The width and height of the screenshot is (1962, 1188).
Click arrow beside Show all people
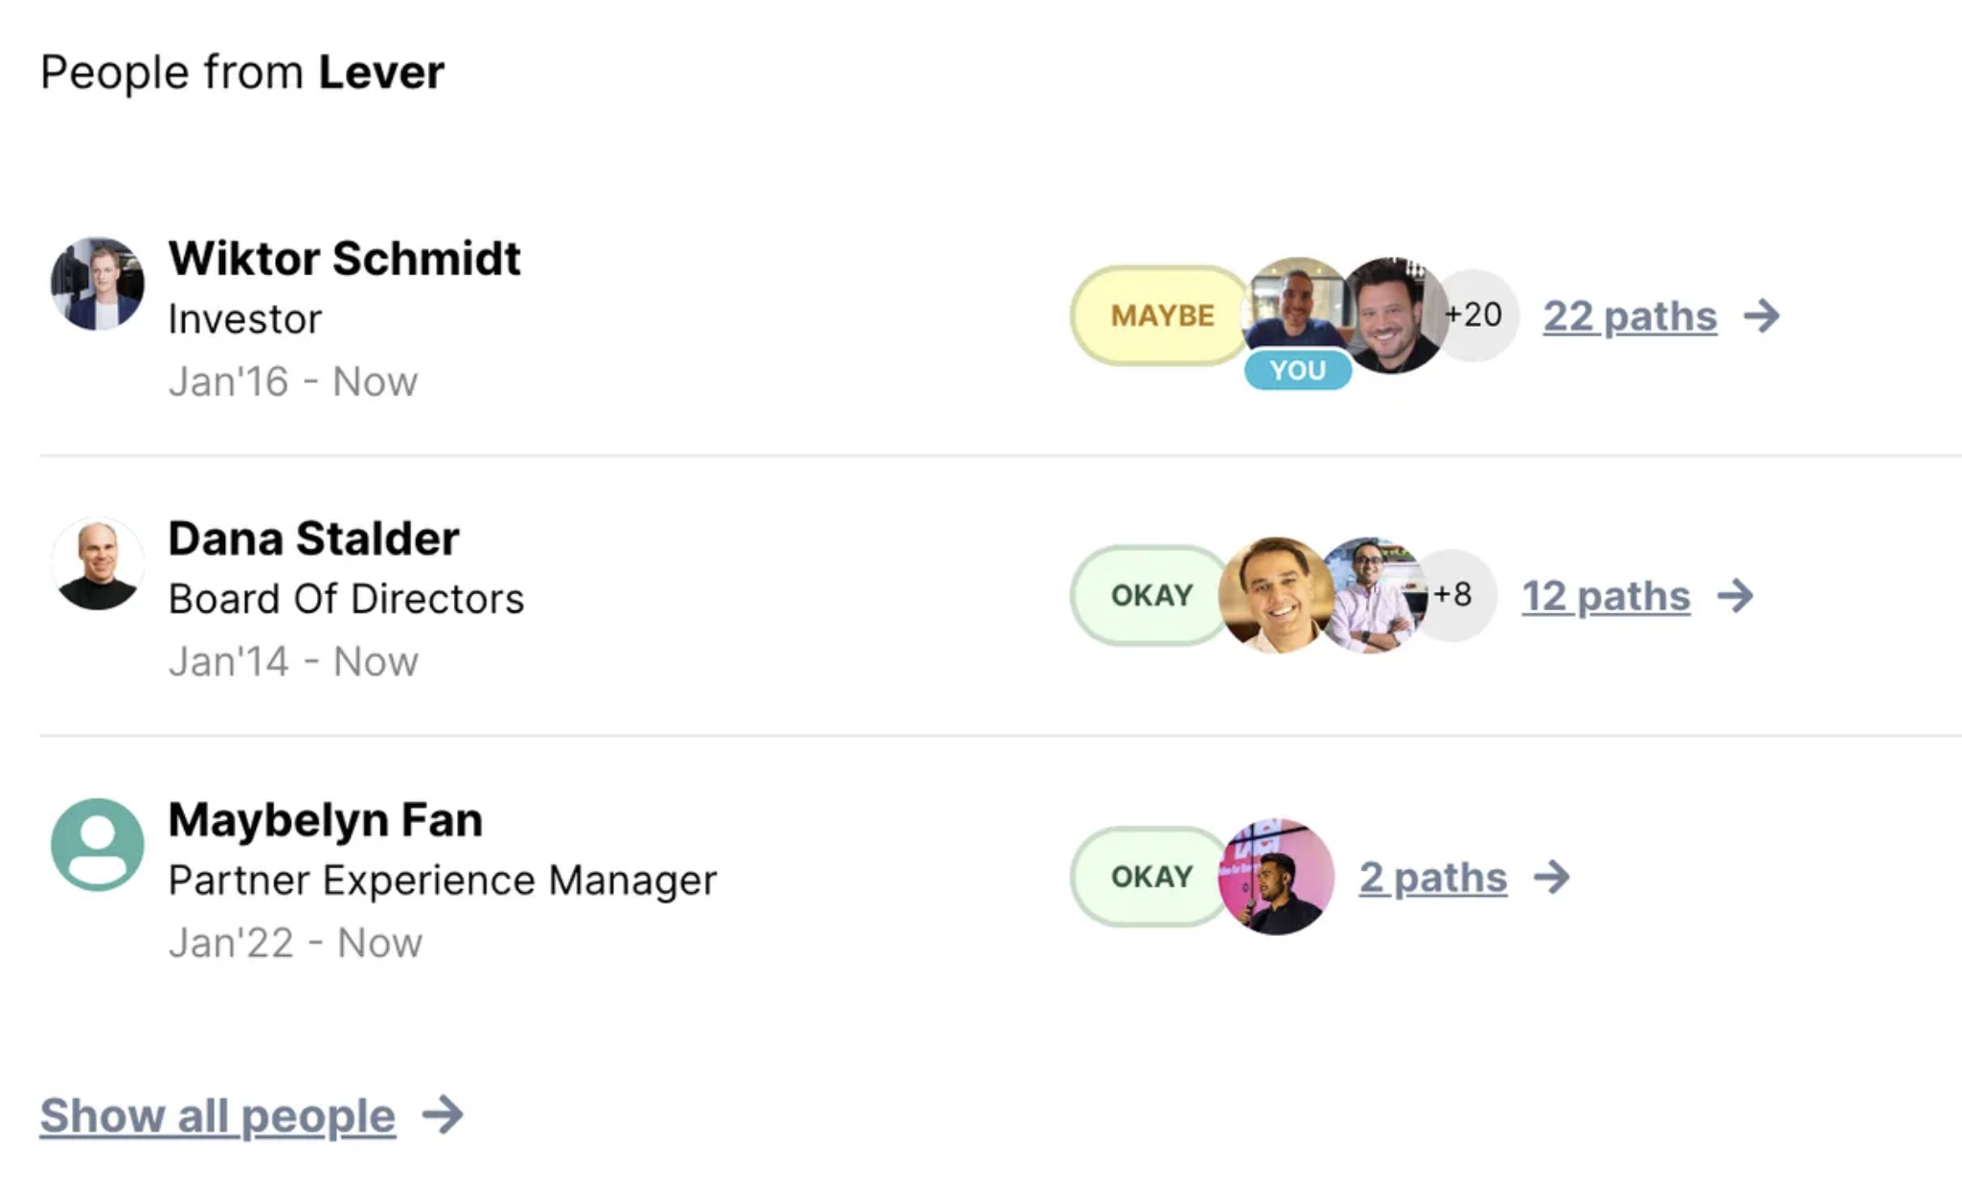[444, 1114]
